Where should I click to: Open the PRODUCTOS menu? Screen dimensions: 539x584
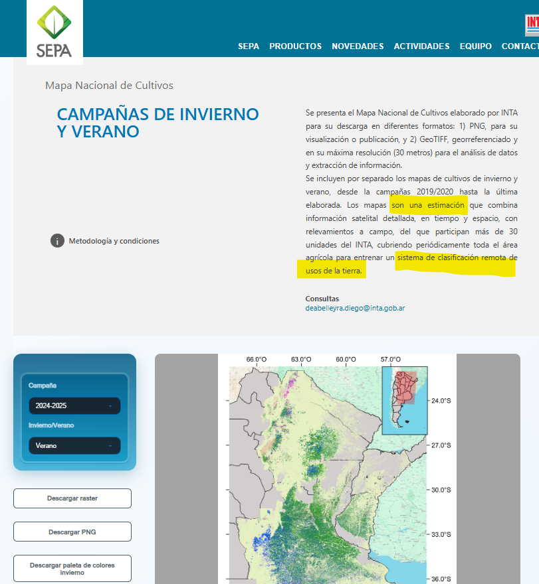[296, 46]
